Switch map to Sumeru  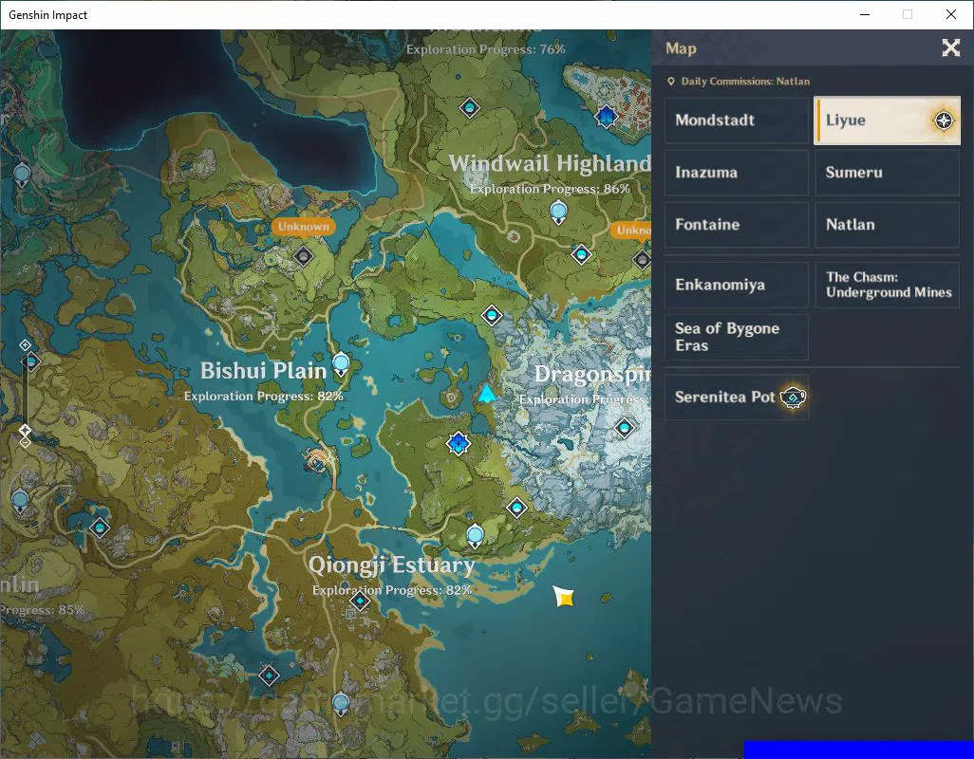(x=887, y=173)
